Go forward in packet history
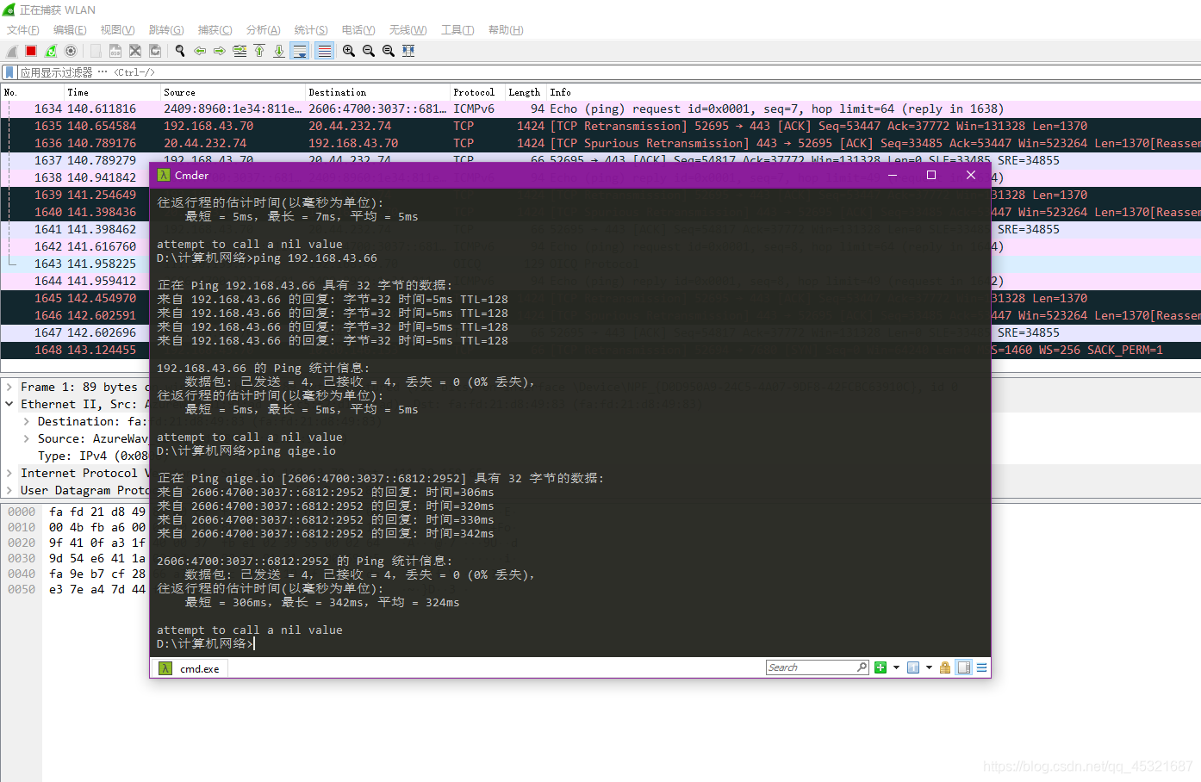The height and width of the screenshot is (782, 1201). click(220, 51)
